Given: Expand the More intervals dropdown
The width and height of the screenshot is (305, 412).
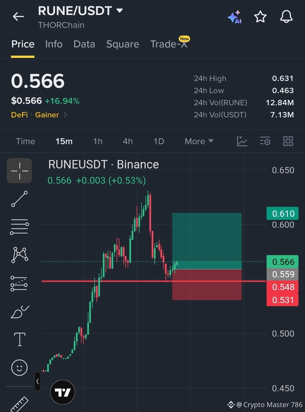Looking at the screenshot, I should pos(199,141).
